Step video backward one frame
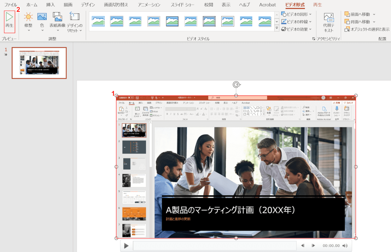This screenshot has width=391, height=252. coord(302,246)
